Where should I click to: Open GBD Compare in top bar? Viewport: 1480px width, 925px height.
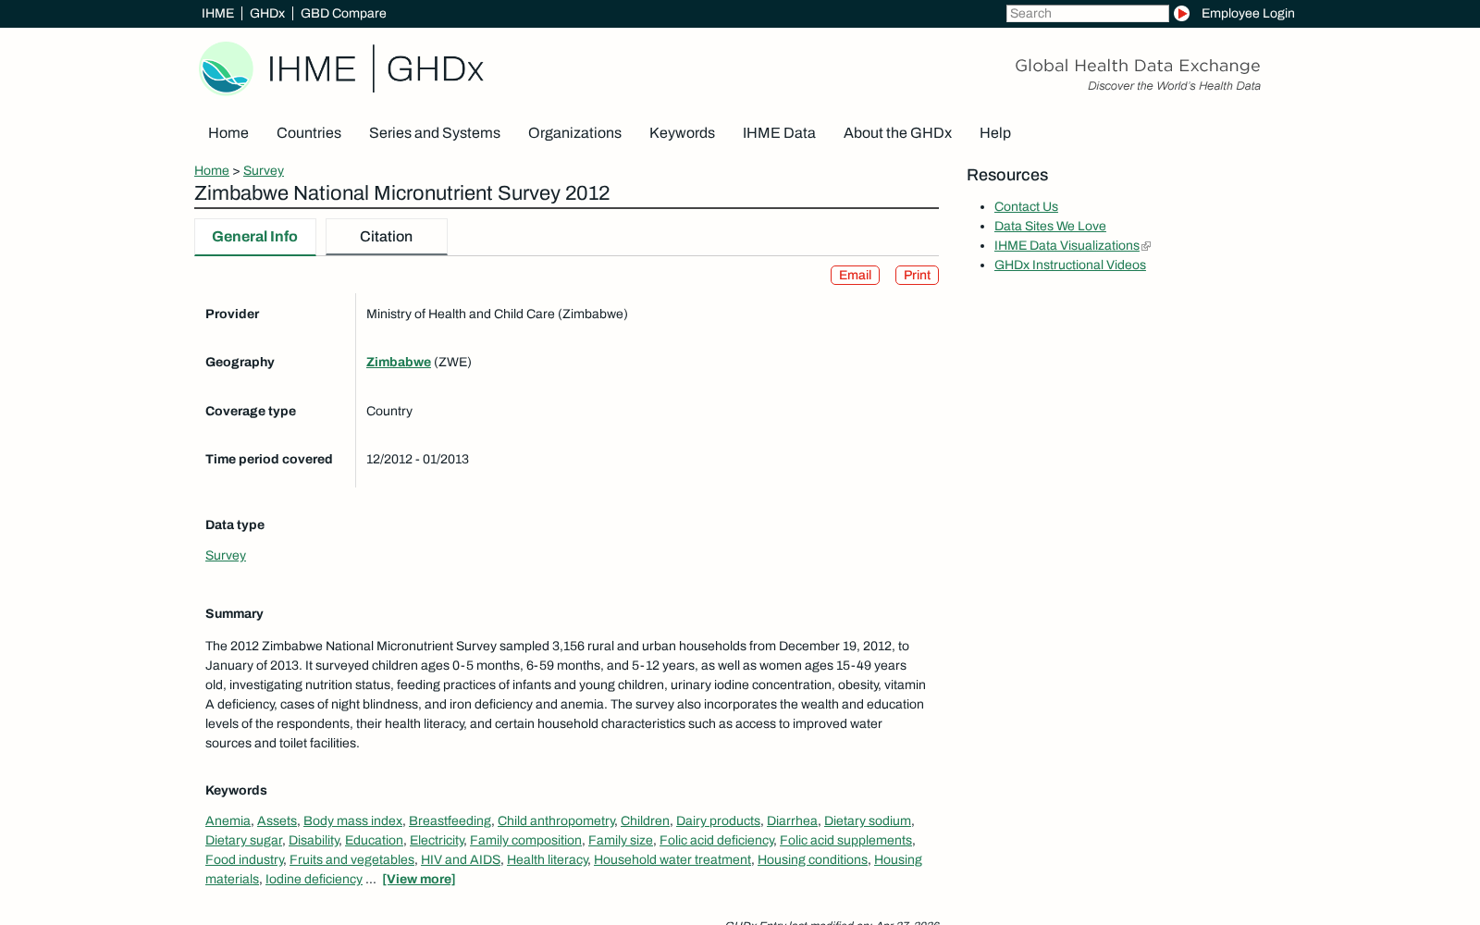343,13
